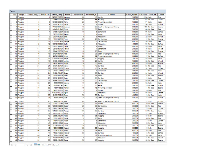Click the name cell Wallare
This screenshot has height=158, width=205.
tap(68, 88)
